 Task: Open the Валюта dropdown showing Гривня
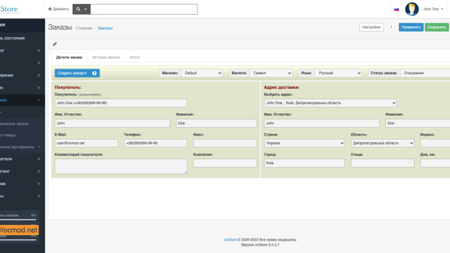pos(271,73)
